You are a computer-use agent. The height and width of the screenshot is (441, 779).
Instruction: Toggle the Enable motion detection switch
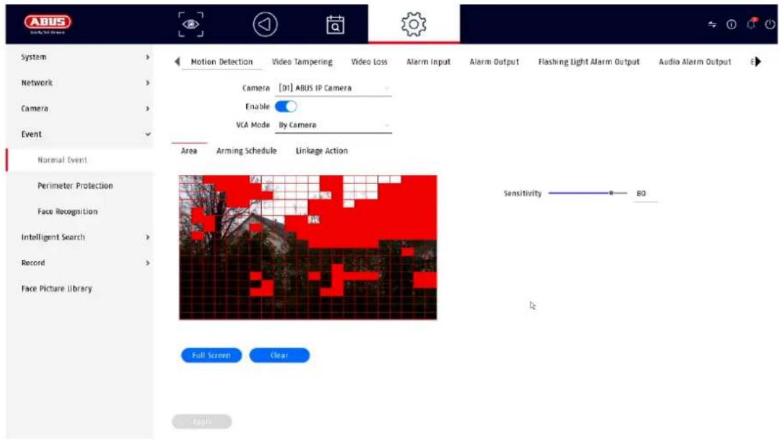click(286, 106)
